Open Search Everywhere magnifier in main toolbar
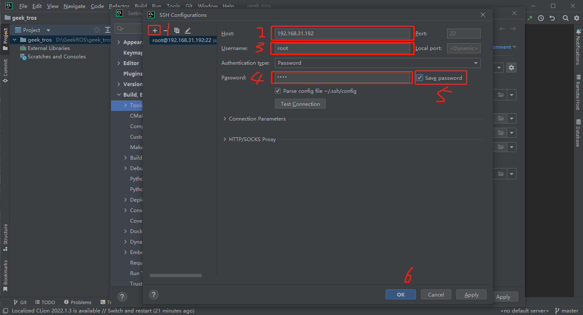 566,18
